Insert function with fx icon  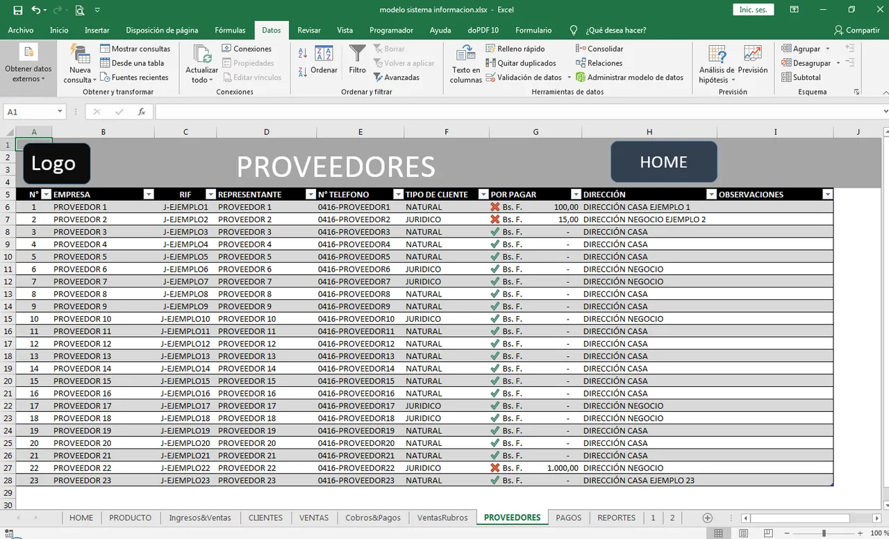(x=142, y=112)
